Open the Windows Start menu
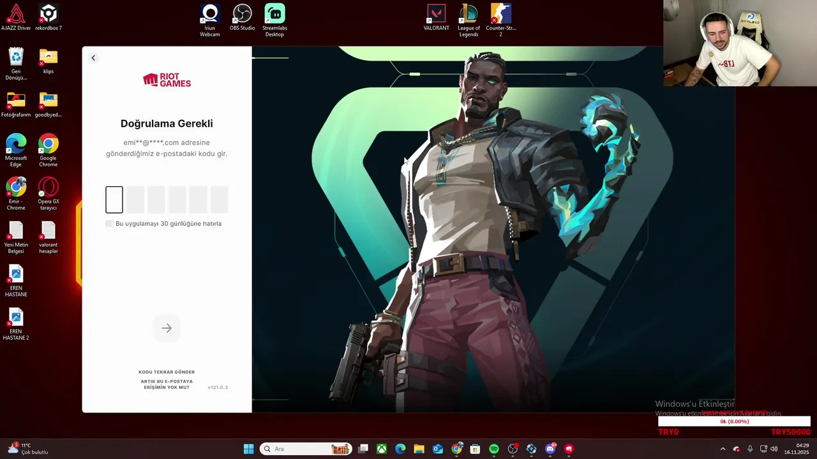817x459 pixels. [x=248, y=449]
